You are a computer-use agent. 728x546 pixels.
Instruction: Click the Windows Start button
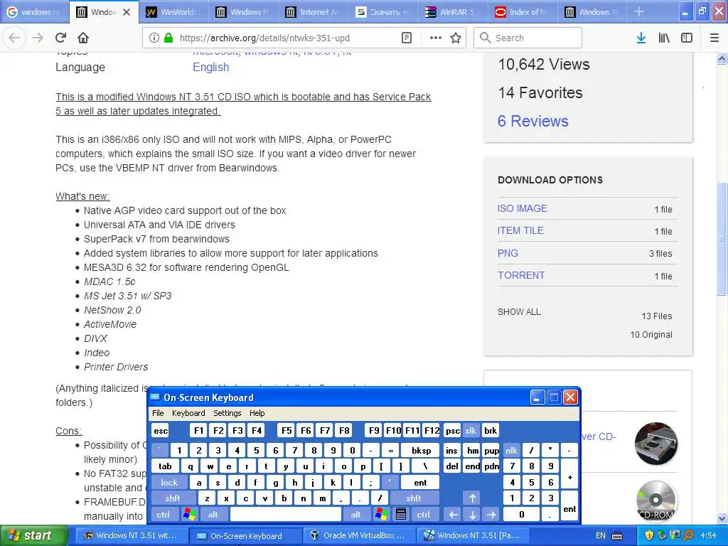coord(34,536)
